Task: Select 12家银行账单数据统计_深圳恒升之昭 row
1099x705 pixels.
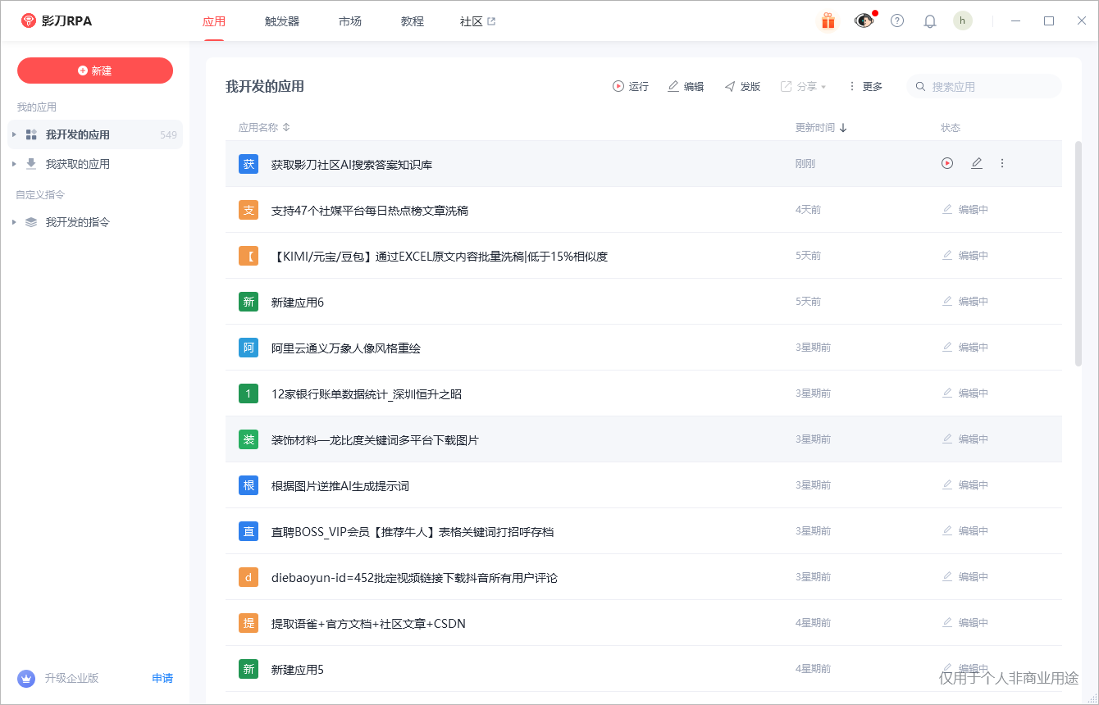Action: (644, 393)
